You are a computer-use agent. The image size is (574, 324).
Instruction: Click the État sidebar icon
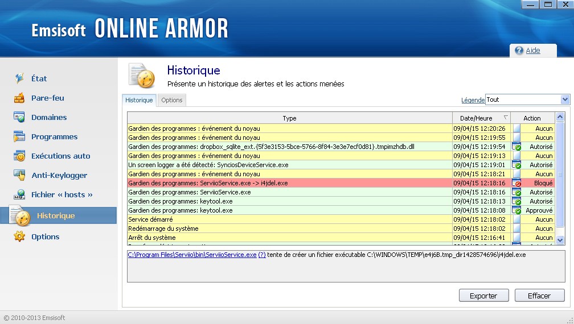(19, 78)
